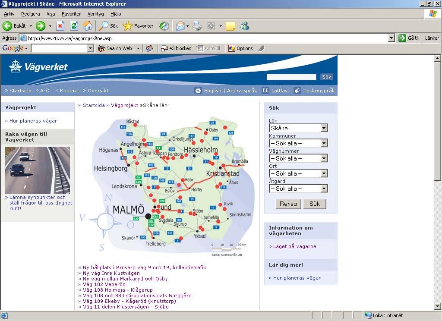Refresh the page using the green arrows icon
Image resolution: width=442 pixels, height=321 pixels.
tap(74, 26)
